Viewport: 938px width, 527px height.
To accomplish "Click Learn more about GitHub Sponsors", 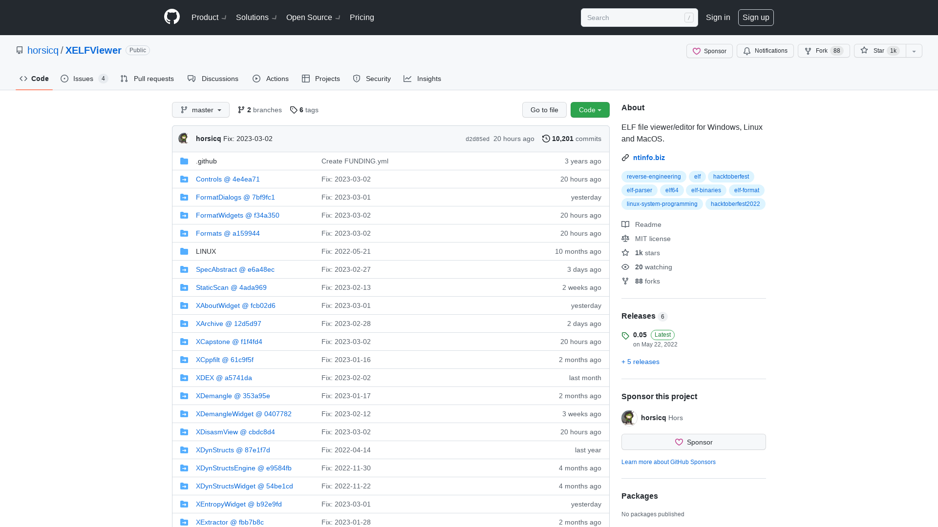I will pyautogui.click(x=668, y=462).
